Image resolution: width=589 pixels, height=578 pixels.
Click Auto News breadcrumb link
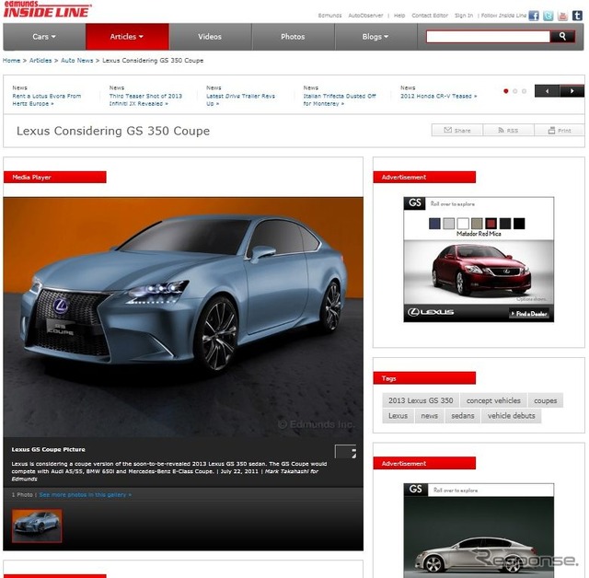click(x=76, y=60)
